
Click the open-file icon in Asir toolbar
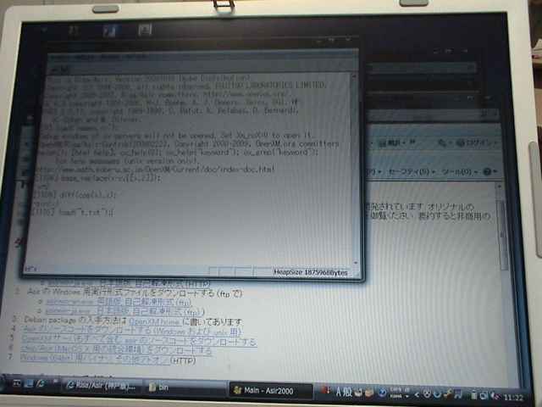[55, 70]
